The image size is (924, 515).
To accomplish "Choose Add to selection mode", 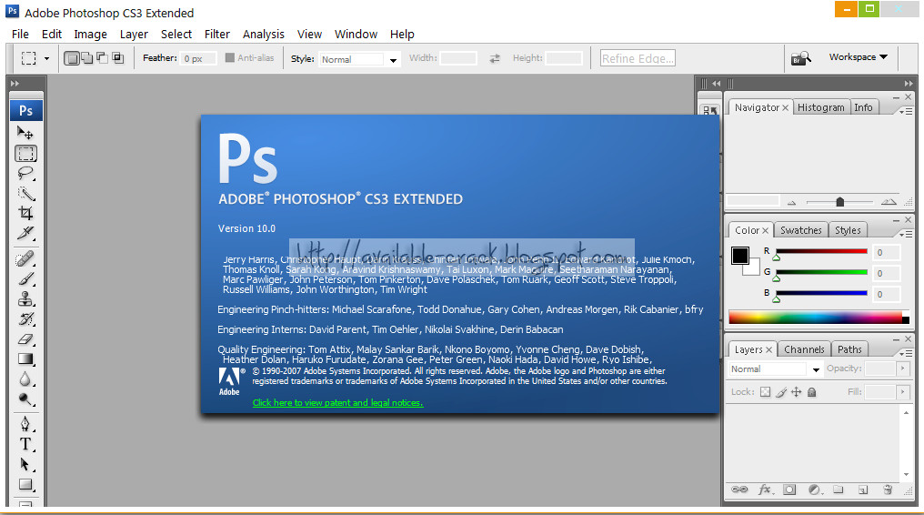I will (x=86, y=57).
